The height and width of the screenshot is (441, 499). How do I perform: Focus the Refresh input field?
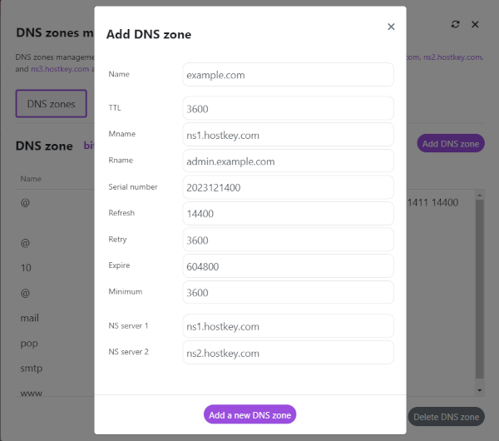(x=288, y=214)
